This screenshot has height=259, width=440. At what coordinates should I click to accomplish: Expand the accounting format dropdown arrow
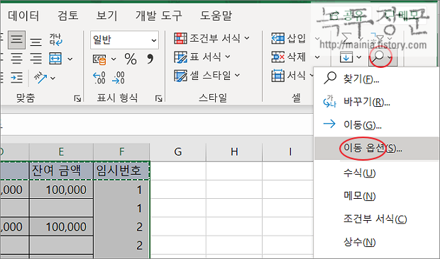114,59
